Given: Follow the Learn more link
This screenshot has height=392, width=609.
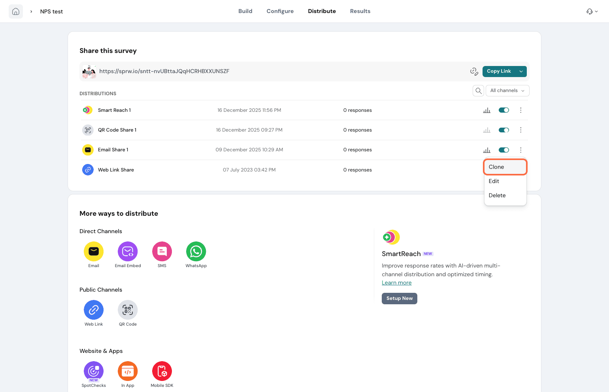Looking at the screenshot, I should pos(396,283).
